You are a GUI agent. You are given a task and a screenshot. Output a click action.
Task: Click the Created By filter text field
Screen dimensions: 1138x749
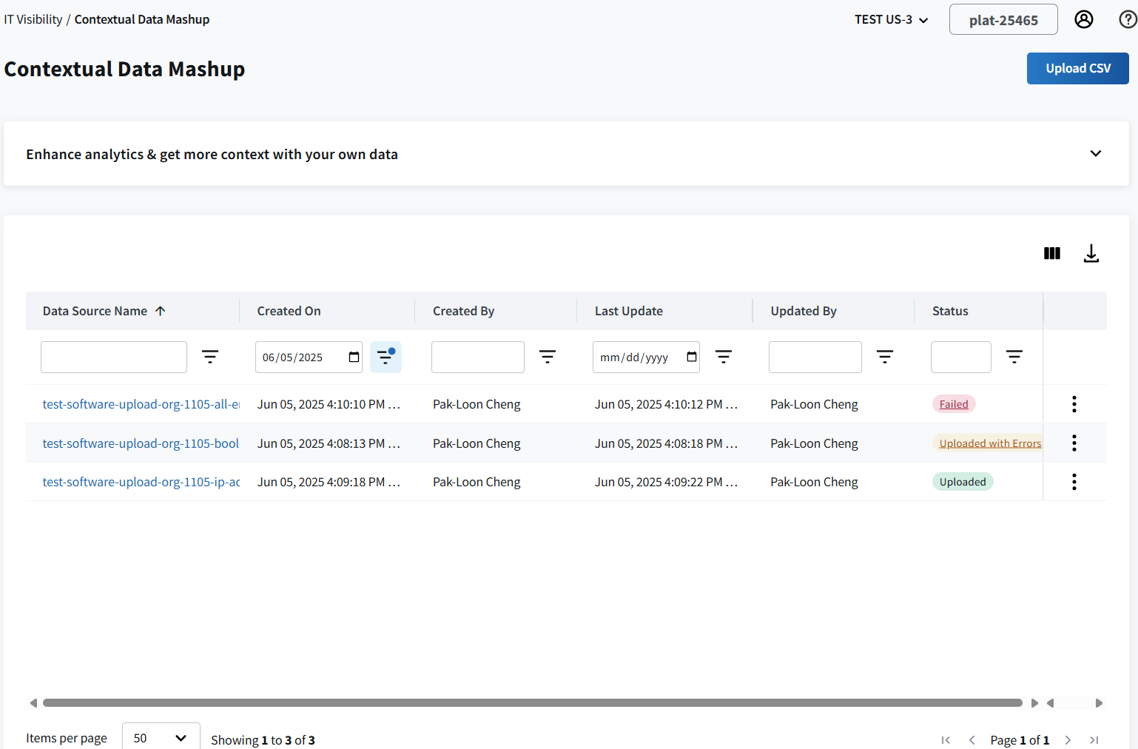477,357
